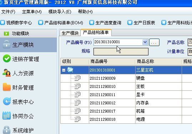
Task: Click the 生产进度查询 toolbar icon
Action: [x=92, y=23]
